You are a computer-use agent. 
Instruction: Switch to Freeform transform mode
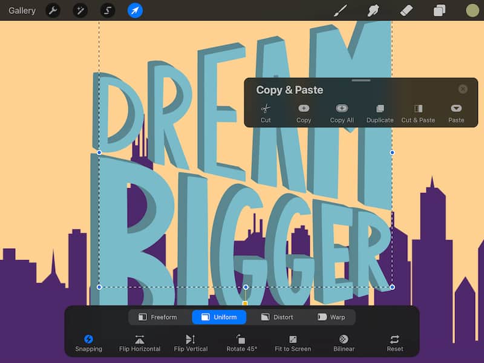[x=158, y=317]
